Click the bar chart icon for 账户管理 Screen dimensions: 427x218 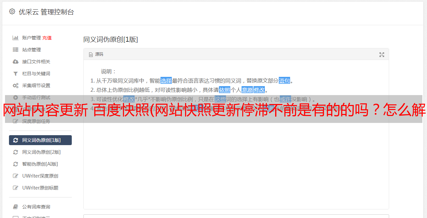coord(15,38)
